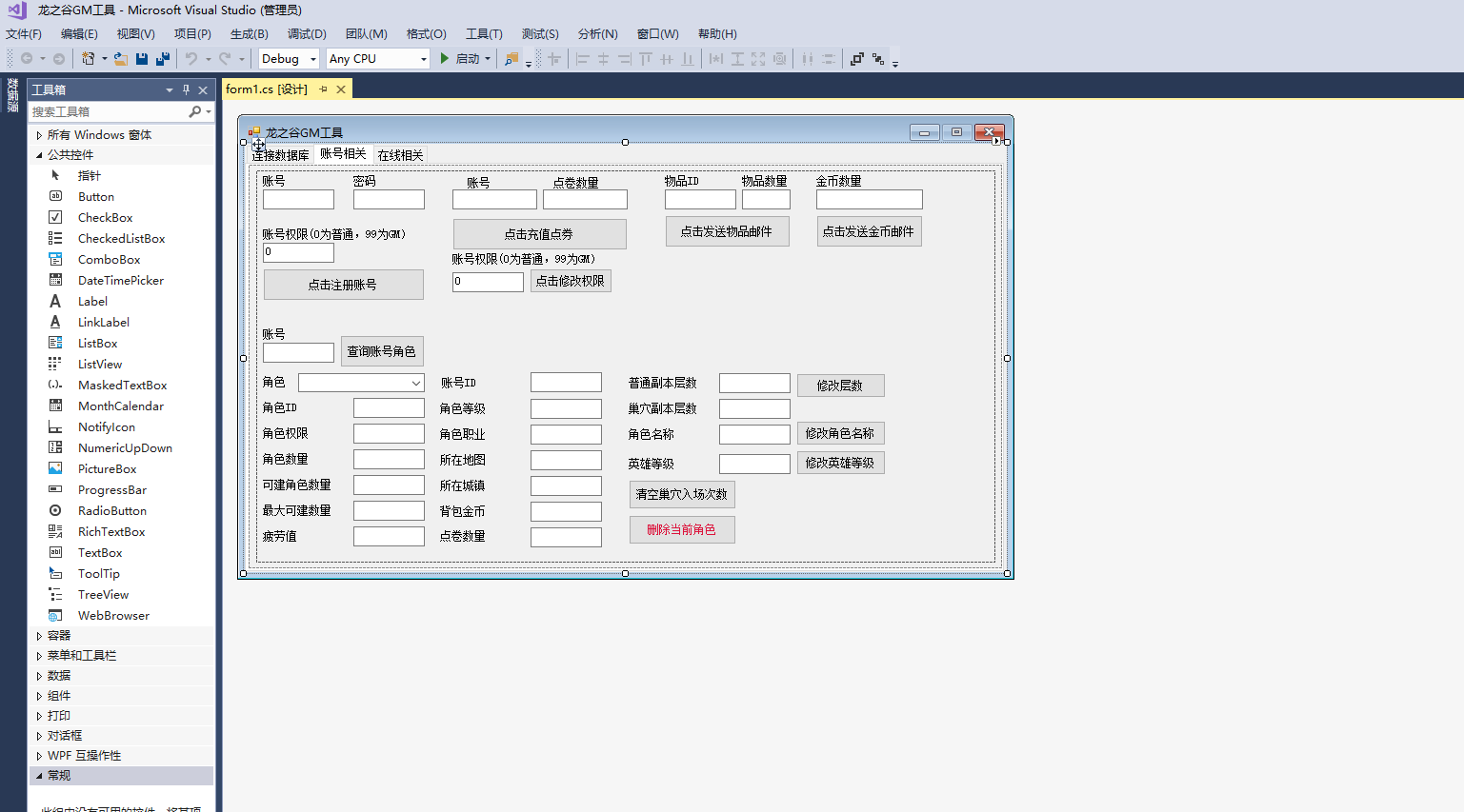Click the find in files toolbar icon

pos(511,59)
